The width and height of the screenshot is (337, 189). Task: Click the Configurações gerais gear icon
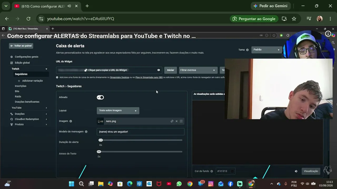(x=12, y=57)
